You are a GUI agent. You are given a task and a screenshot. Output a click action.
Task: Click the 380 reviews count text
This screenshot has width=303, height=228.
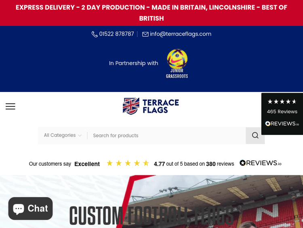coord(220,164)
